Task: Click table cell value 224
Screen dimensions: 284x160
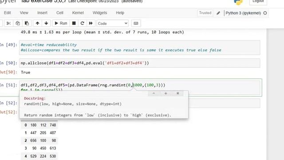Action: coord(43,156)
